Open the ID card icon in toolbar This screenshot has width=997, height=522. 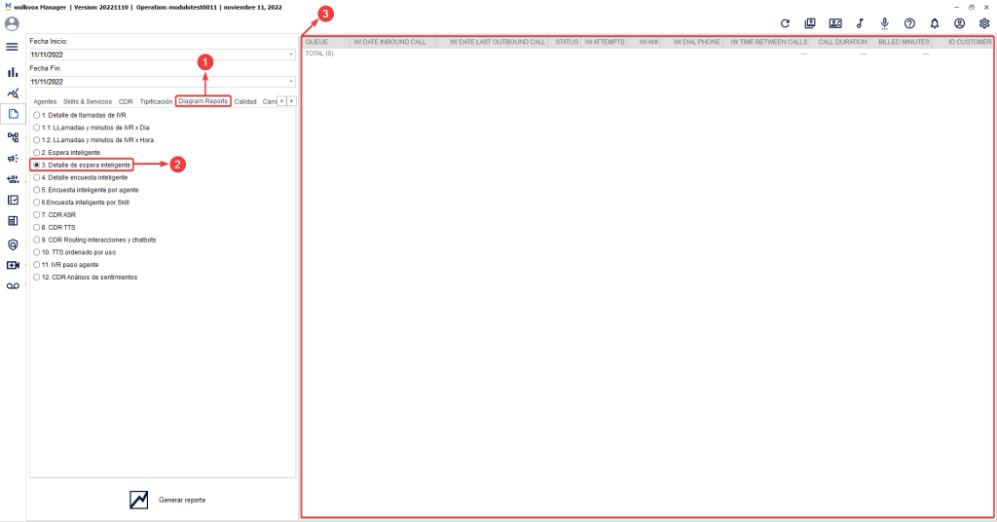click(x=834, y=23)
